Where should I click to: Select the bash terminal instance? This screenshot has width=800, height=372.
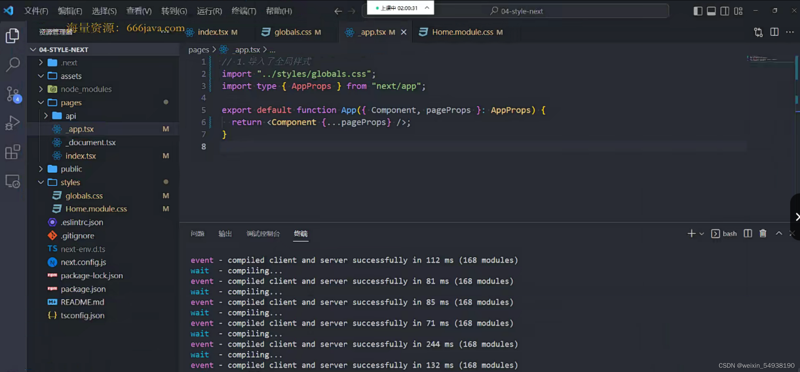pyautogui.click(x=724, y=234)
